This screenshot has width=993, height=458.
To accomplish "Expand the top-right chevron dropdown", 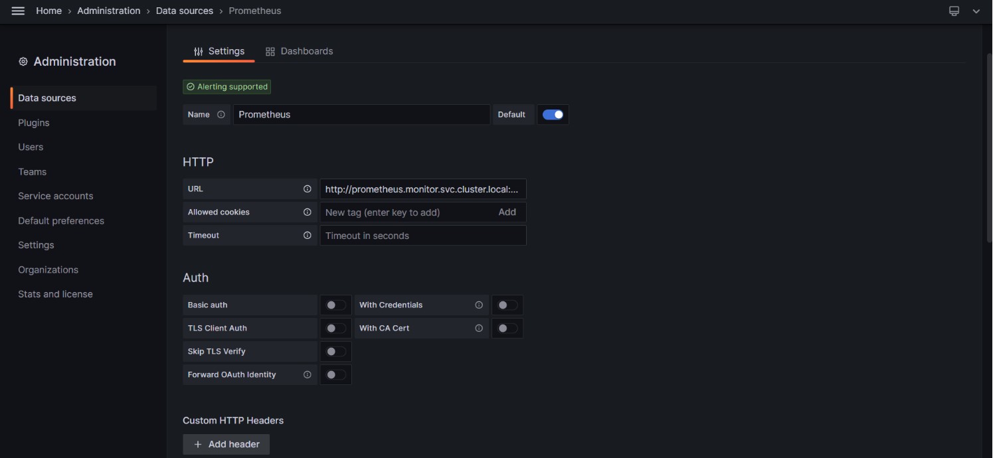I will (x=976, y=11).
